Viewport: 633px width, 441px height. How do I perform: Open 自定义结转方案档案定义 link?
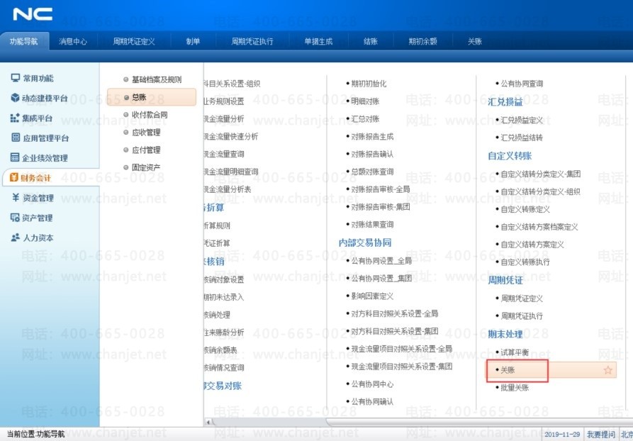[539, 227]
